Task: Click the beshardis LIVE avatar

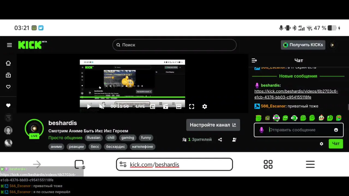Action: pyautogui.click(x=34, y=129)
